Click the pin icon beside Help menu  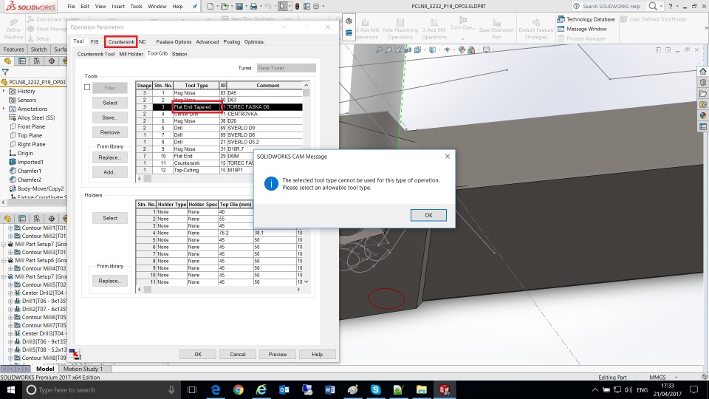(195, 7)
